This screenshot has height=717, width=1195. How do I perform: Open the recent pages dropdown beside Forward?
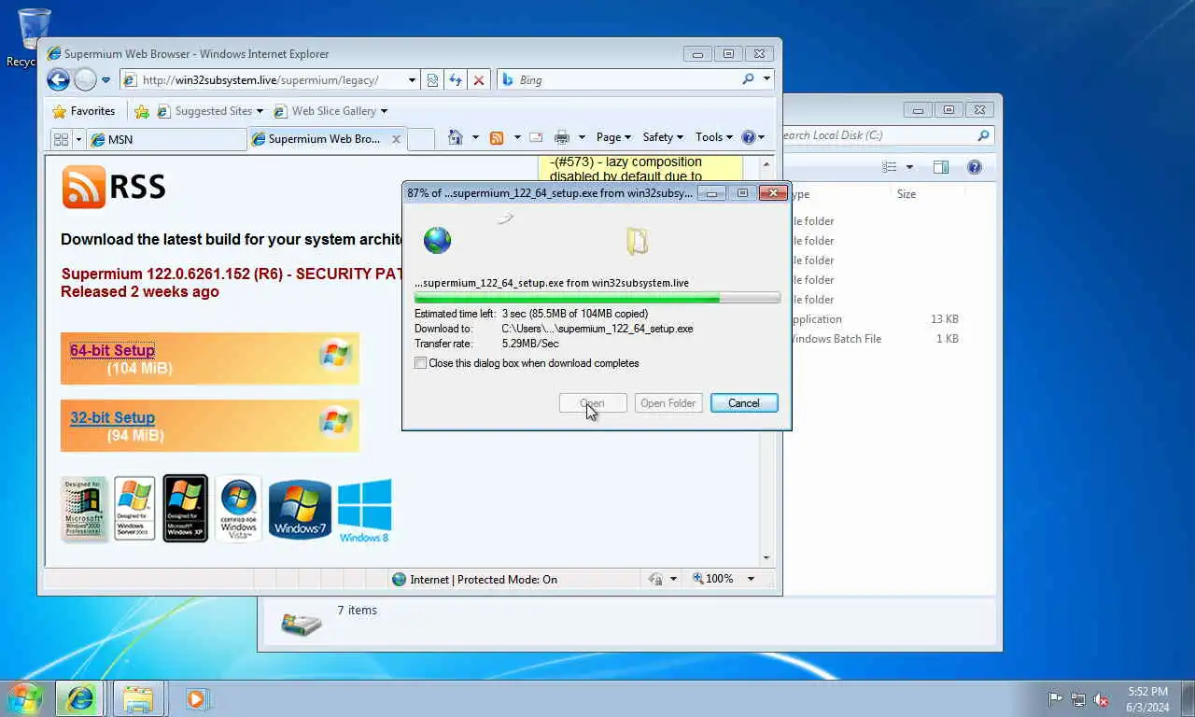tap(105, 80)
